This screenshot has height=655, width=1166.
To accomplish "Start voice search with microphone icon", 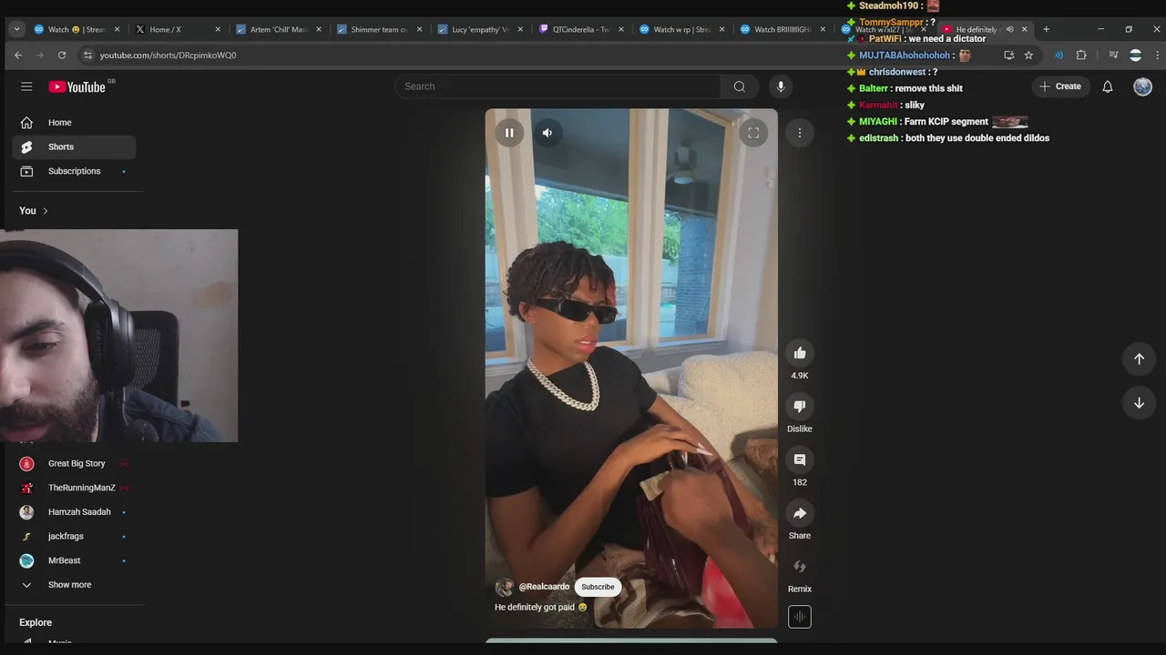I will click(780, 86).
